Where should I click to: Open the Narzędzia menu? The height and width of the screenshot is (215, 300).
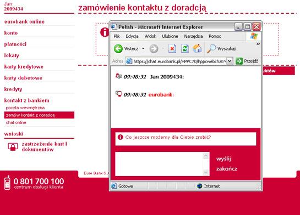(193, 36)
